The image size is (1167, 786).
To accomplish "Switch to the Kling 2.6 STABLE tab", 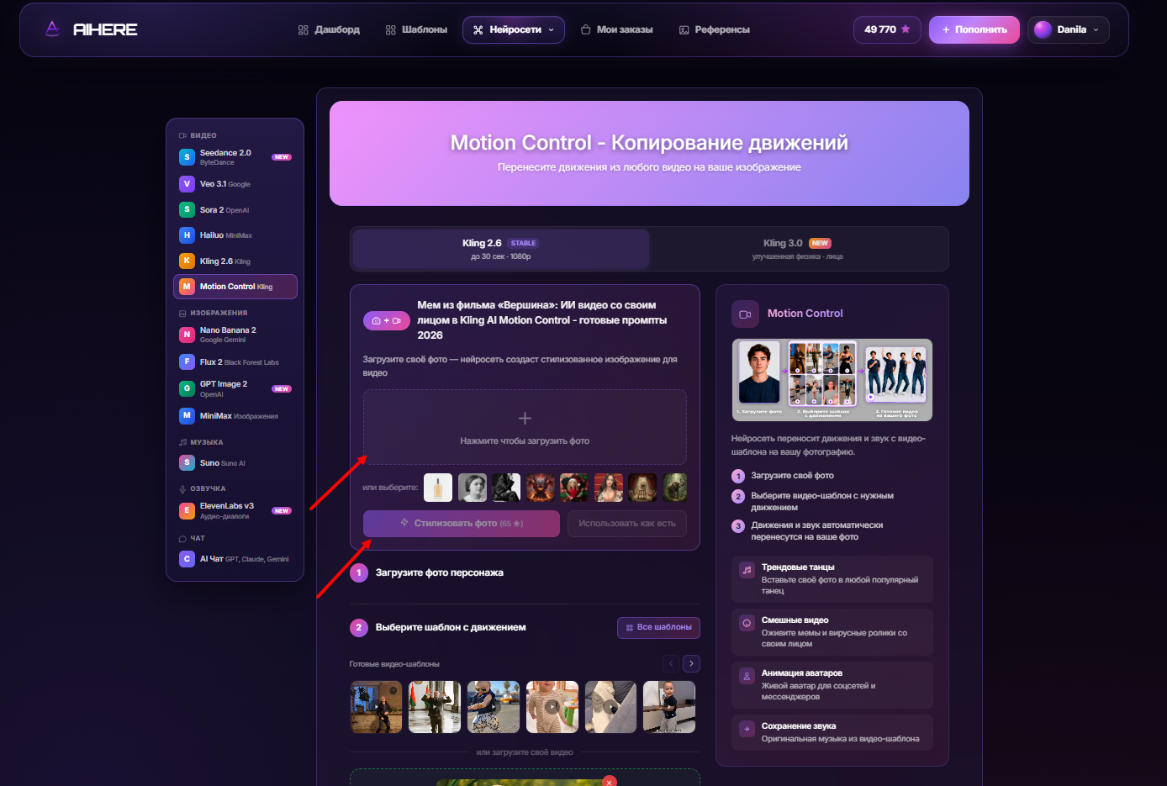I will [x=501, y=249].
